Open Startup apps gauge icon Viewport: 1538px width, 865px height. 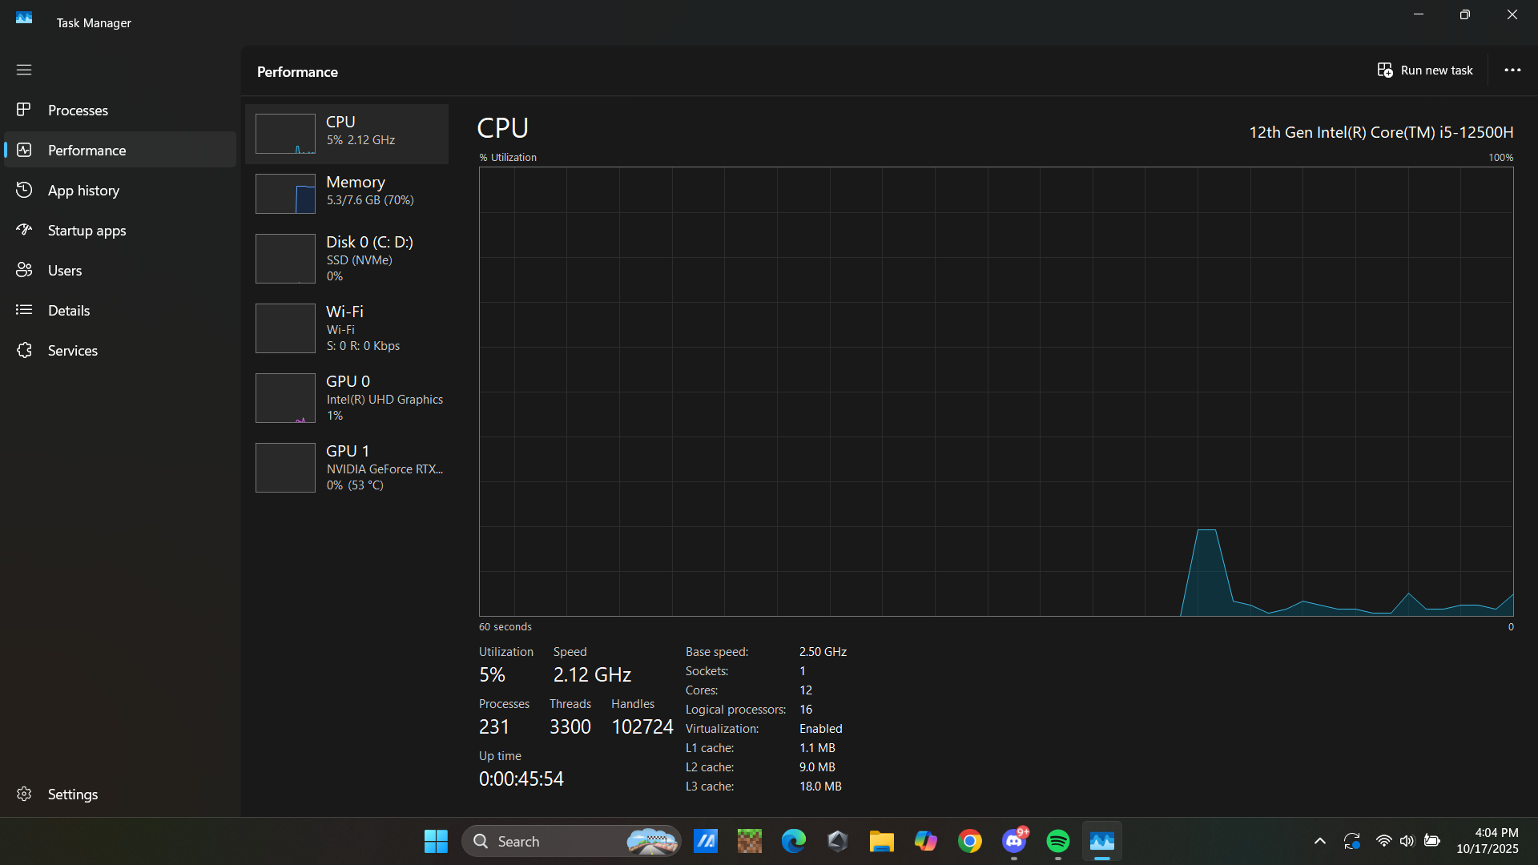point(24,230)
